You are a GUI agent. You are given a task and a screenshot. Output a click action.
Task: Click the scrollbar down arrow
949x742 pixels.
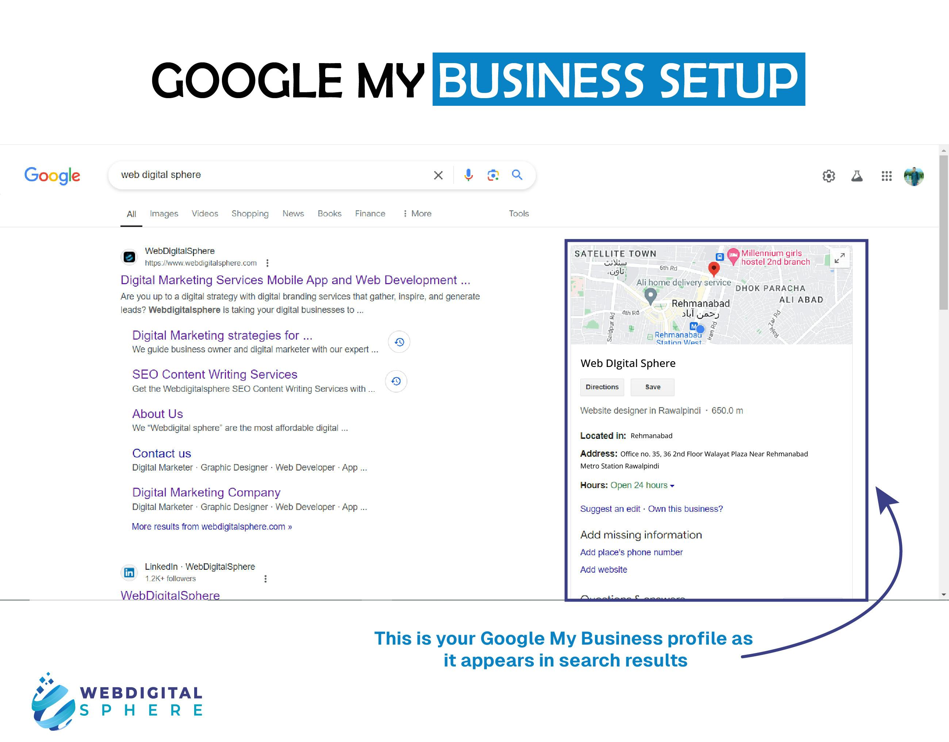(x=944, y=595)
